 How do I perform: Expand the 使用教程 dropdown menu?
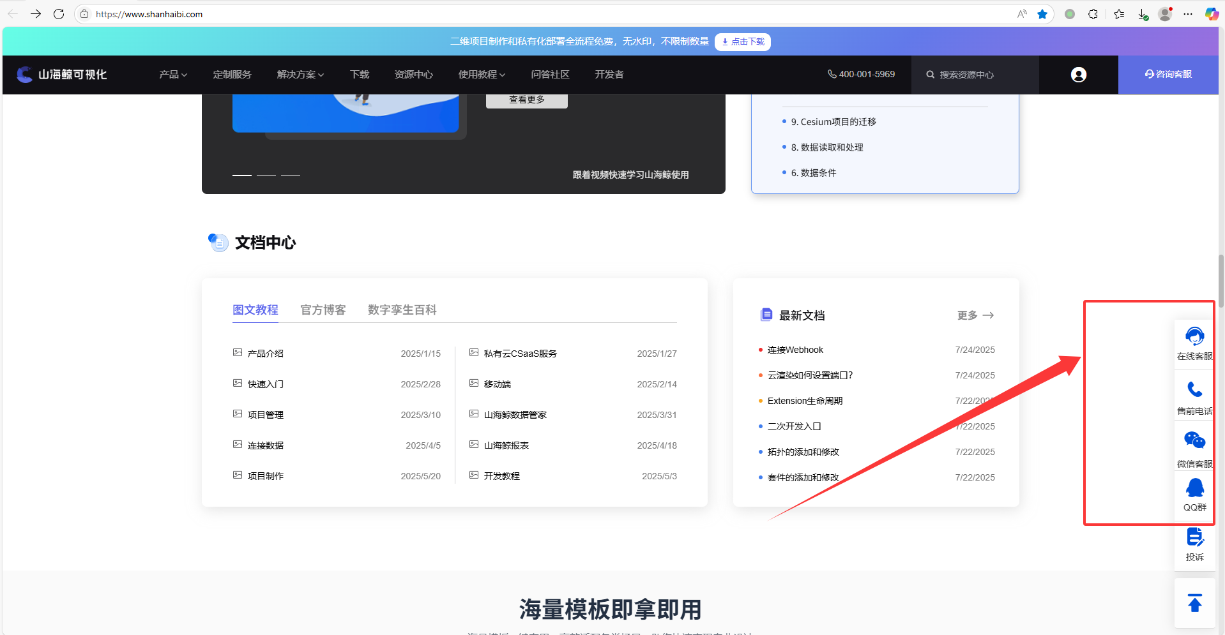[x=482, y=75]
